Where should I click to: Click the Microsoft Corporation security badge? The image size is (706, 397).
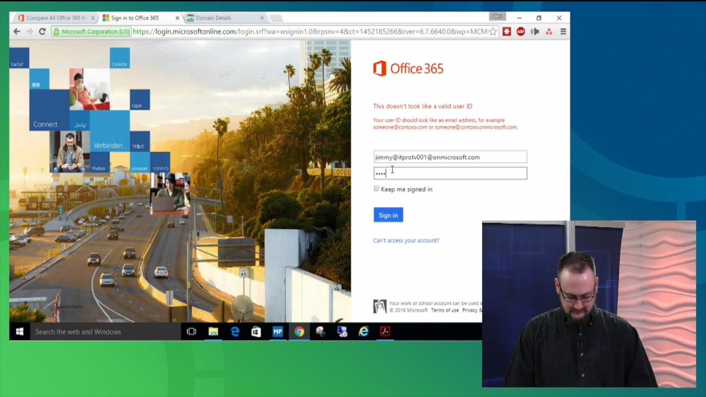pyautogui.click(x=92, y=31)
